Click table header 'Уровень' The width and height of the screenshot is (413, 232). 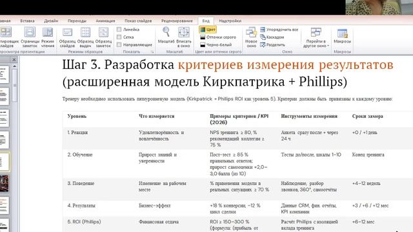pyautogui.click(x=77, y=116)
